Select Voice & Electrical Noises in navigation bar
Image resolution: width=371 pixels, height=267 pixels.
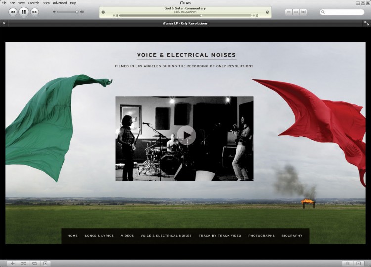(x=166, y=236)
